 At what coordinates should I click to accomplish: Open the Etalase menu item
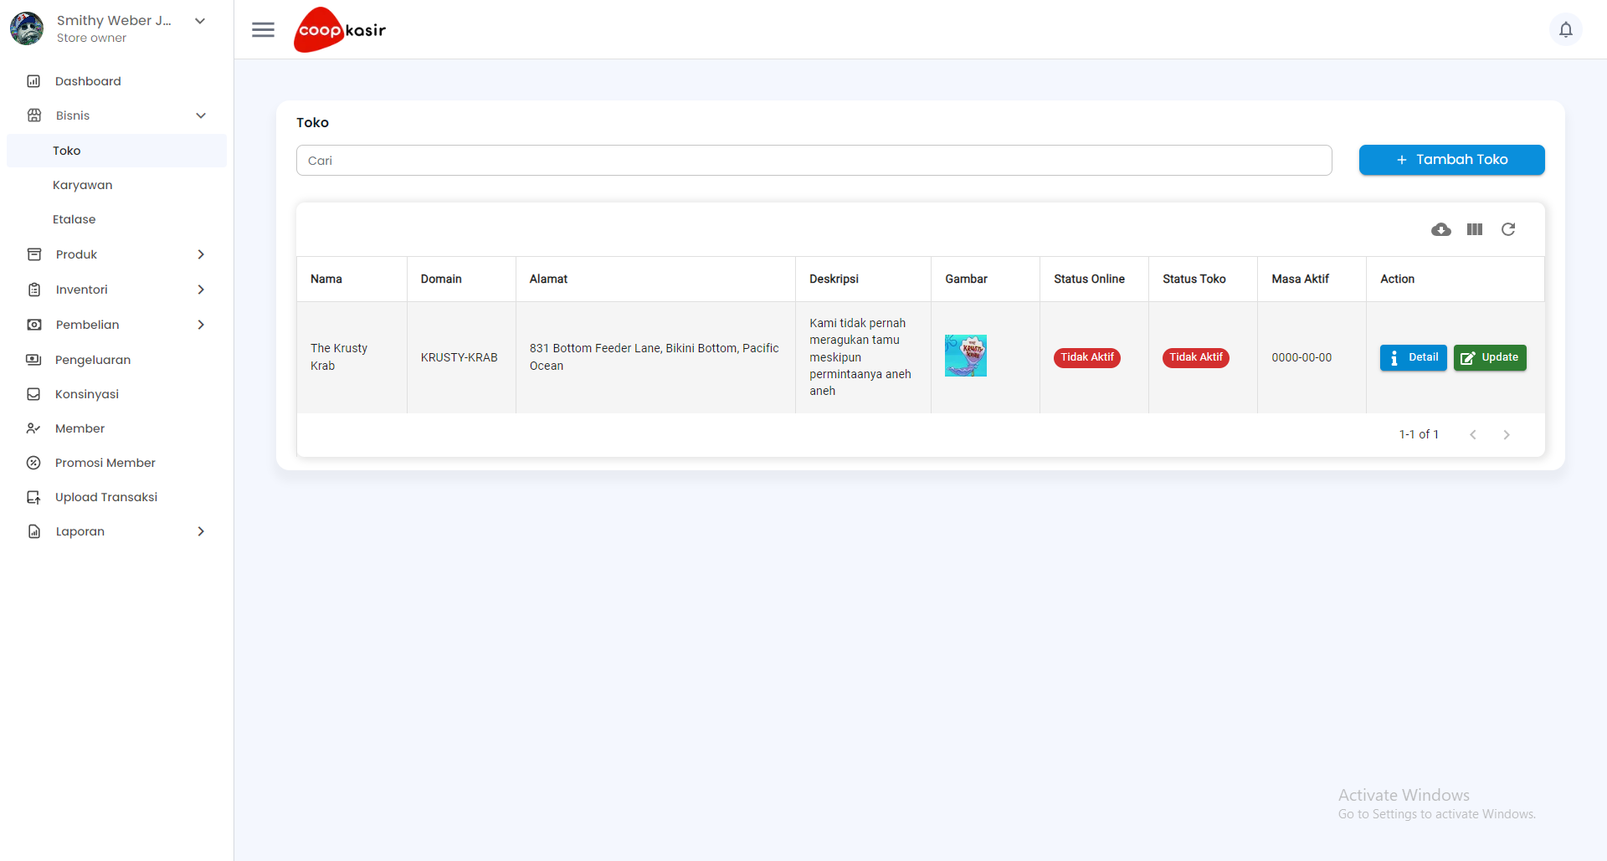coord(74,219)
